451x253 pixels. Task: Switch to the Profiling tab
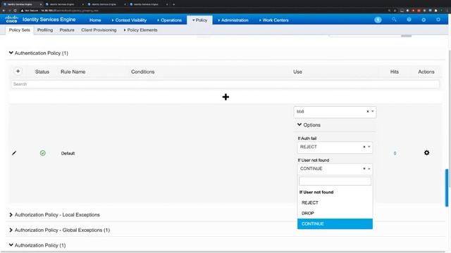point(45,30)
